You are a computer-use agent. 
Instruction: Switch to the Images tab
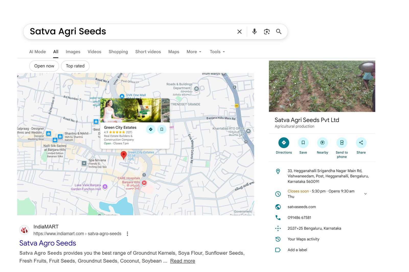[x=73, y=52]
